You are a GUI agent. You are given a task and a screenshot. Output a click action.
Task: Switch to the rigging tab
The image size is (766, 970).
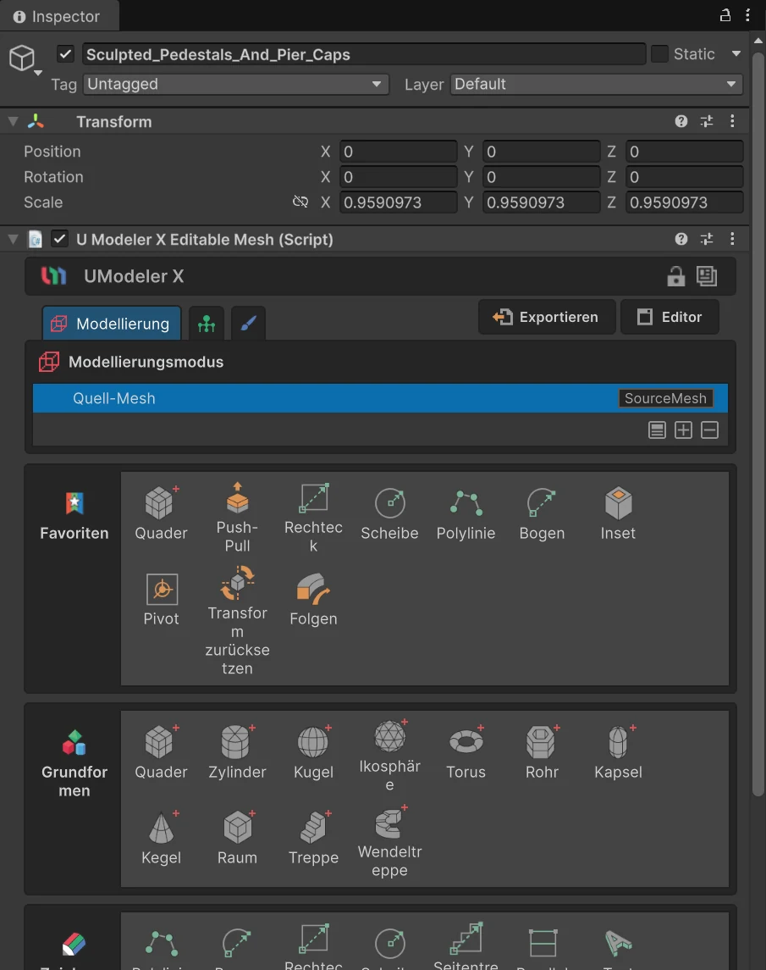(207, 324)
